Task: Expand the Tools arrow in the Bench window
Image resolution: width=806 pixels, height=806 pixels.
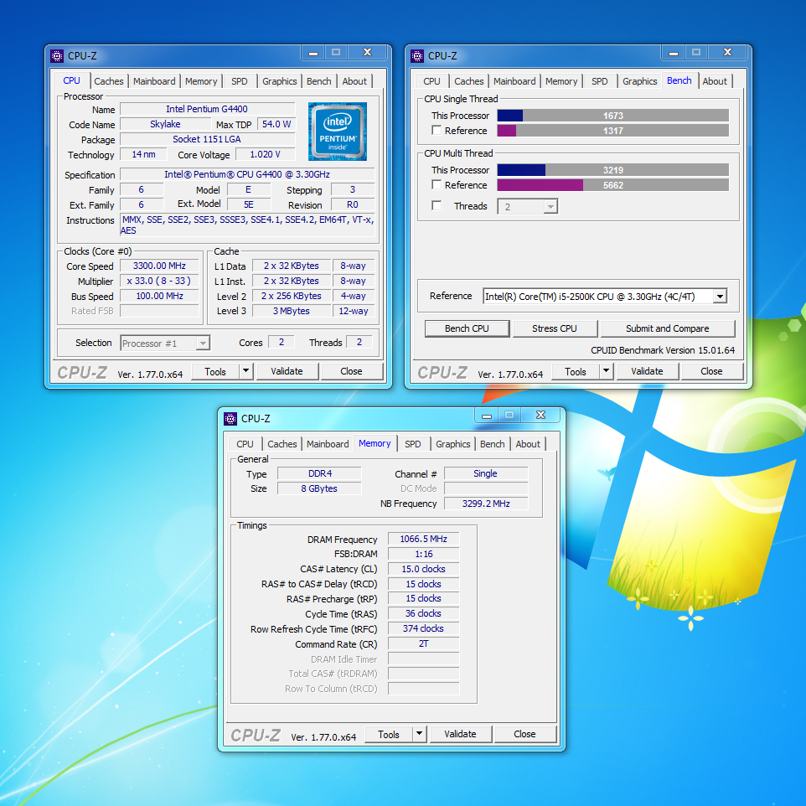Action: 606,370
